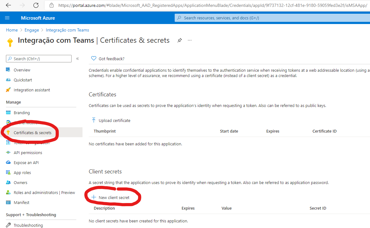Open the ellipsis more options menu

(189, 40)
